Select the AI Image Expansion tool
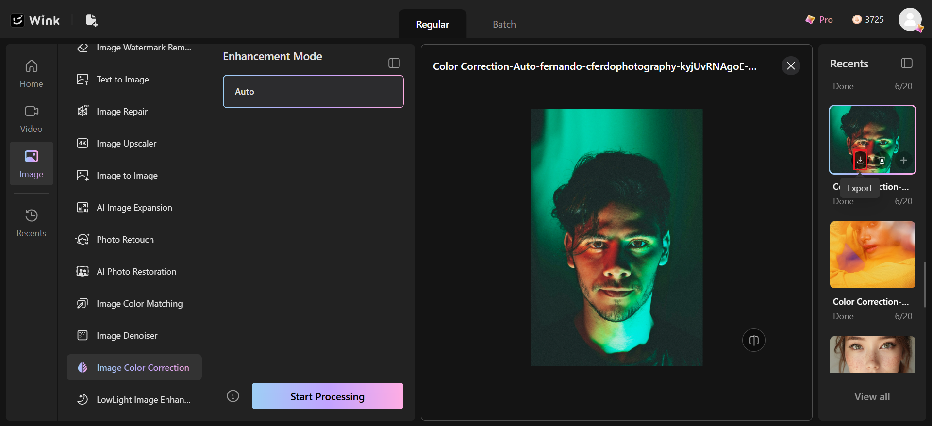The image size is (932, 426). (x=134, y=208)
